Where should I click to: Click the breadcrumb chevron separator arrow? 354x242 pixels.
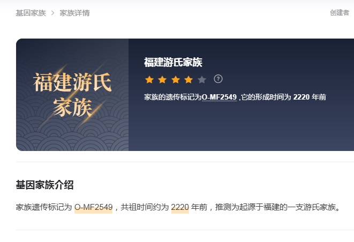tap(53, 13)
